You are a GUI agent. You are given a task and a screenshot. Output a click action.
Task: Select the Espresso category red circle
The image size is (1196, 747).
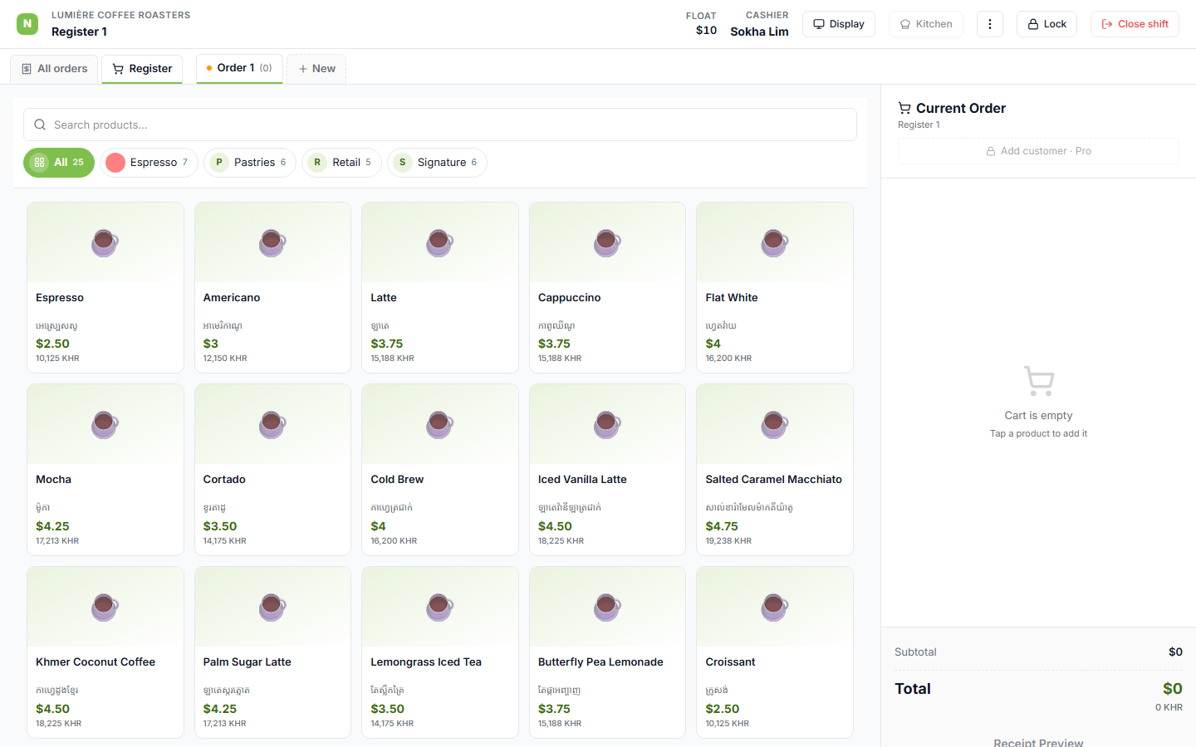click(115, 163)
